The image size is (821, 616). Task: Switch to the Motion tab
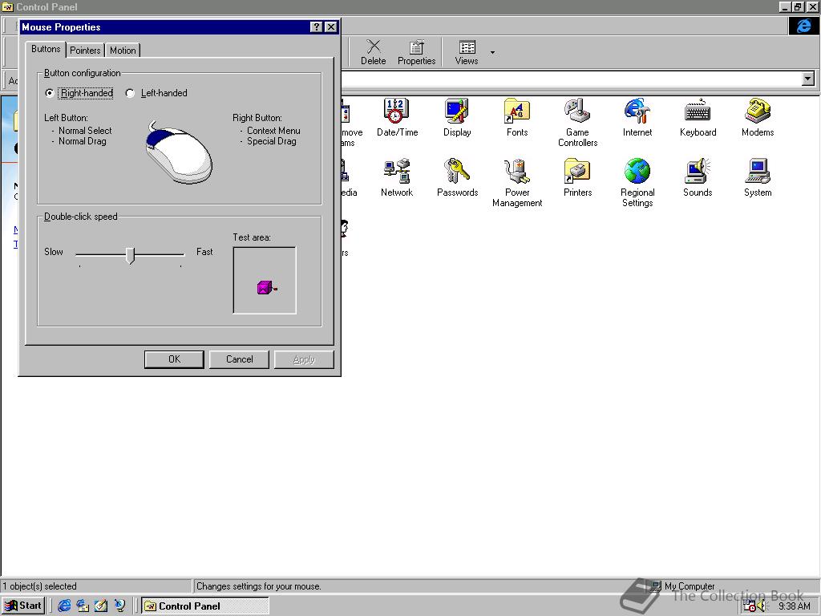123,51
